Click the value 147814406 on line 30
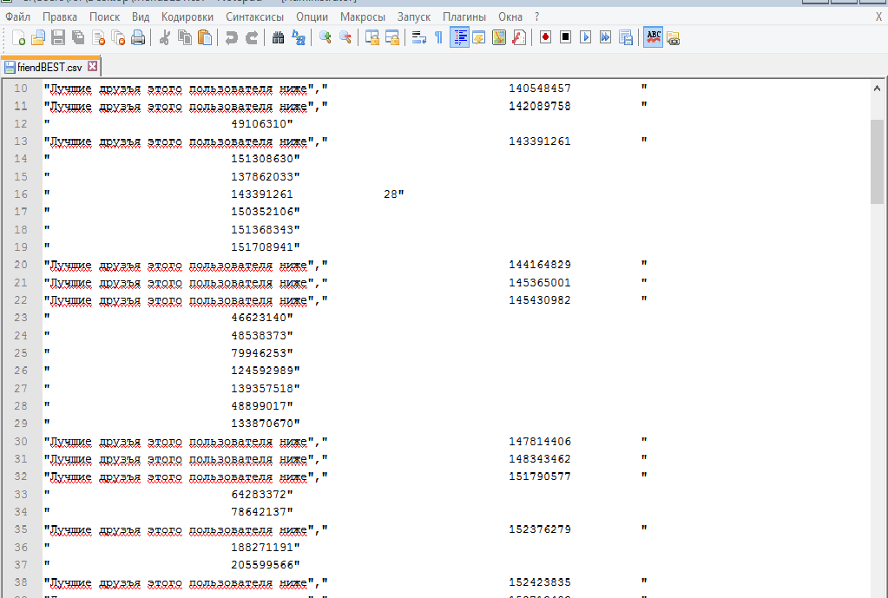Screen dimensions: 888x598 pos(540,441)
